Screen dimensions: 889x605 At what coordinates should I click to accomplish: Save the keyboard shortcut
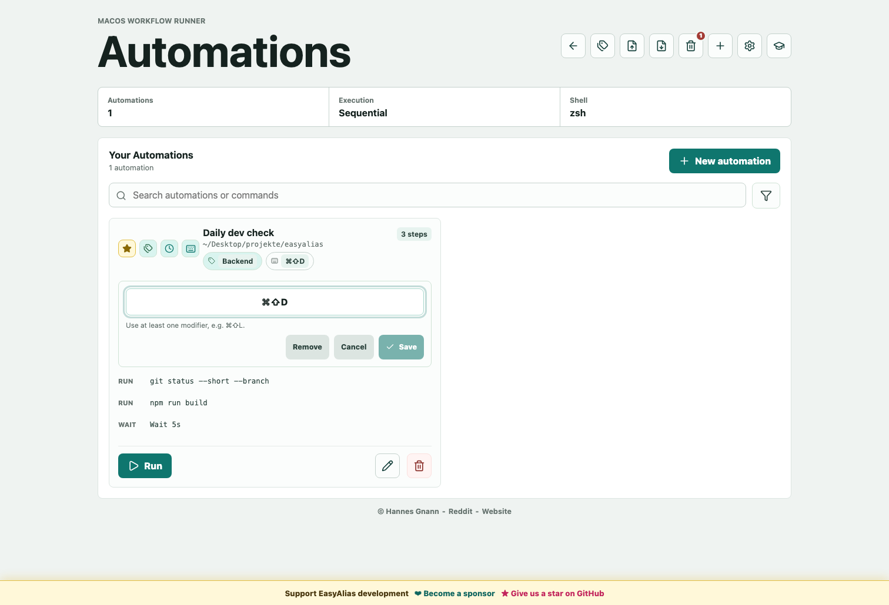(x=401, y=347)
